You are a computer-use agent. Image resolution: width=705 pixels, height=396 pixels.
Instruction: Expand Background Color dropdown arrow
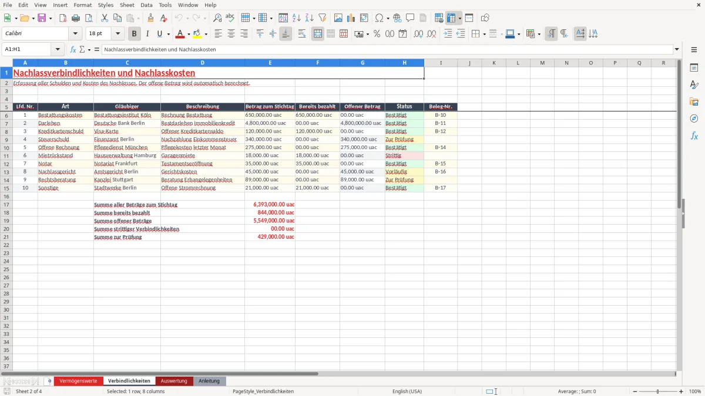(x=206, y=34)
